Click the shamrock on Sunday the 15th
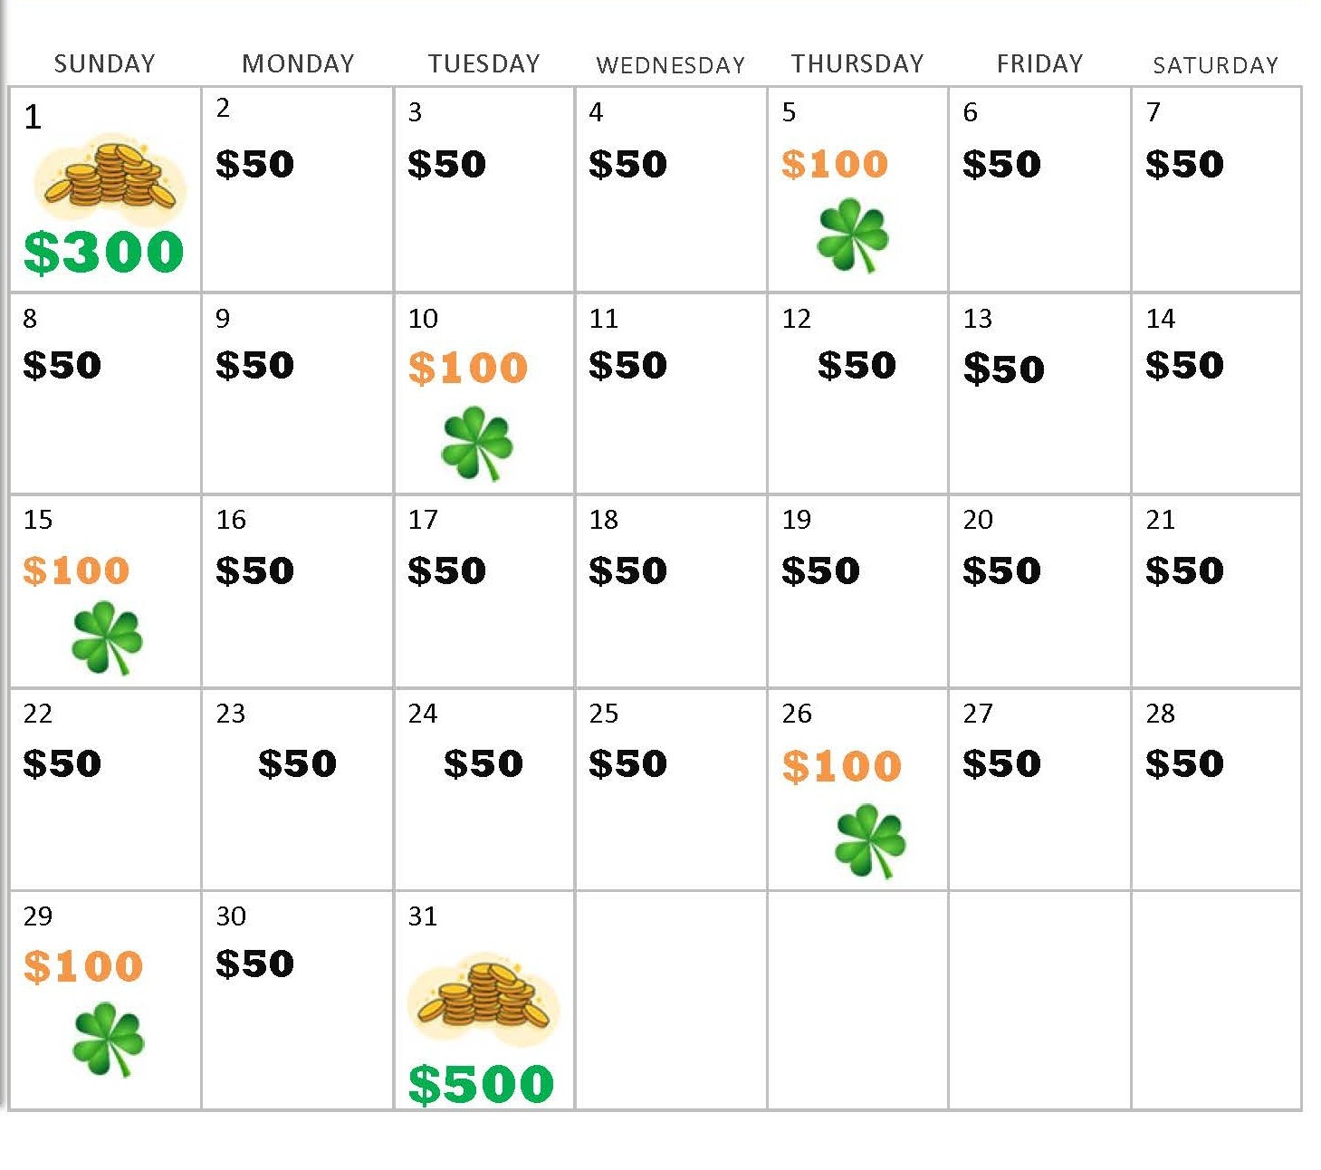Image resolution: width=1321 pixels, height=1170 pixels. coord(107,638)
